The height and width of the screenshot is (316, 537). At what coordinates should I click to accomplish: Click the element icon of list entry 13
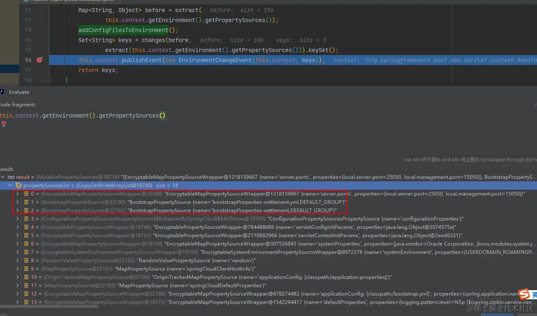tap(26, 302)
